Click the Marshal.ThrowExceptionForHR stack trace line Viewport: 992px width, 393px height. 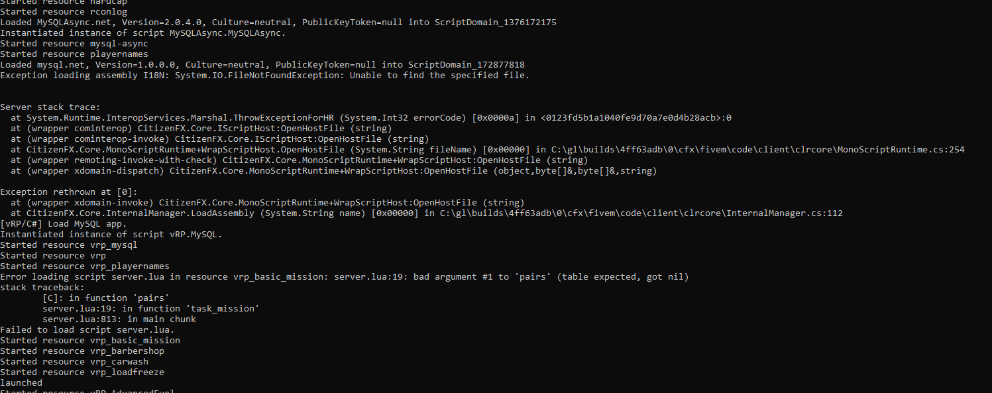[x=371, y=117]
